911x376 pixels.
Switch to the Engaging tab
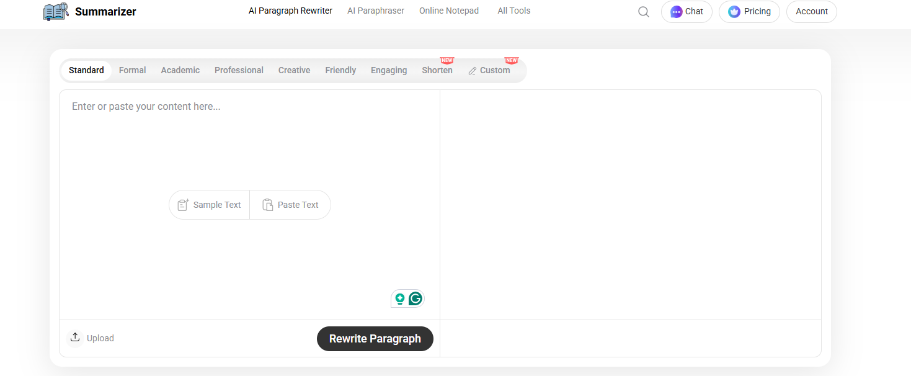389,70
